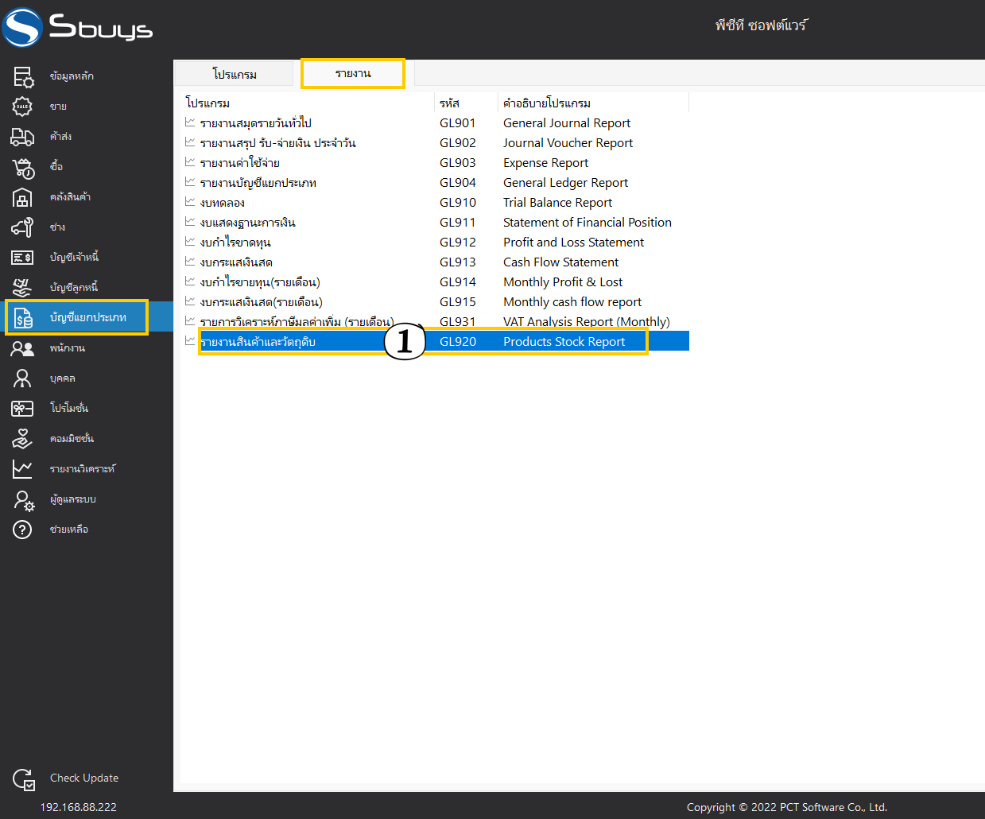Select the ขาย sale badge icon
The width and height of the screenshot is (985, 819).
pos(23,107)
